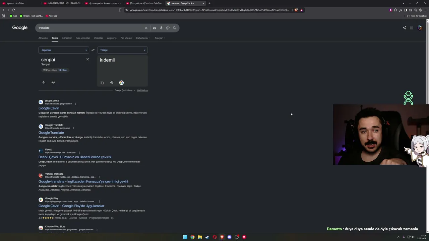Focus the browser address bar URL
Viewport: 429px width, 241px height.
pyautogui.click(x=209, y=10)
